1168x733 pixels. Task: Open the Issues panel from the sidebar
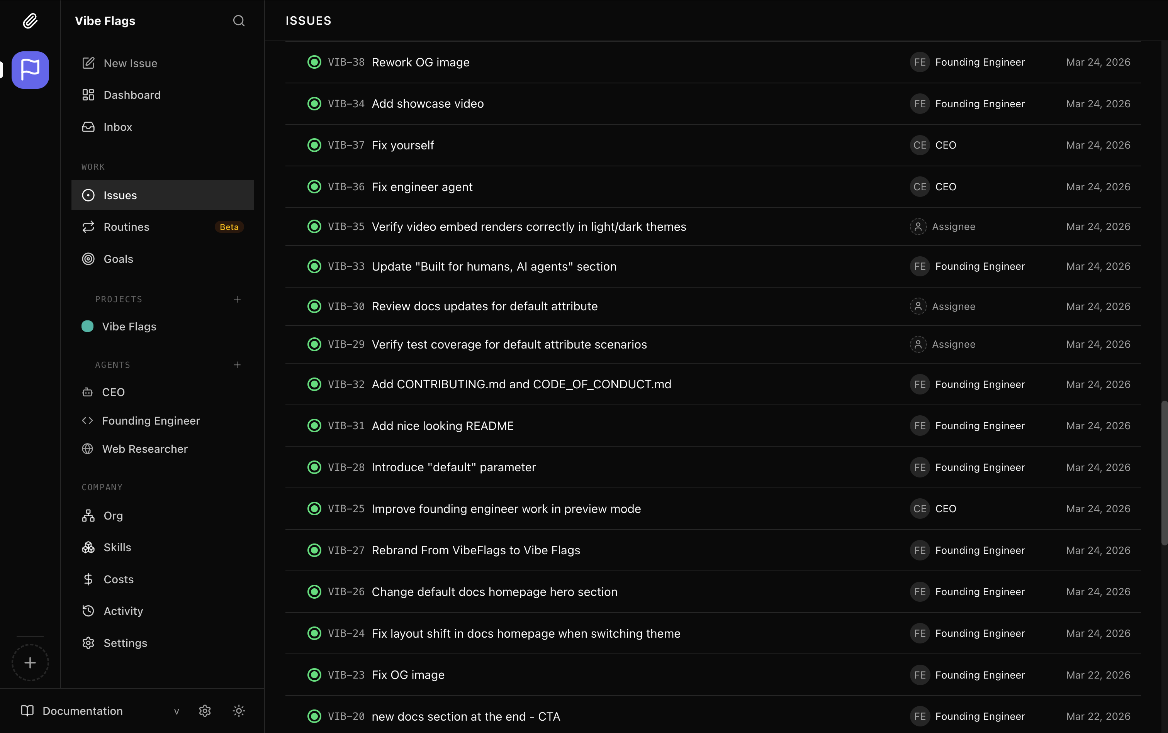(120, 195)
